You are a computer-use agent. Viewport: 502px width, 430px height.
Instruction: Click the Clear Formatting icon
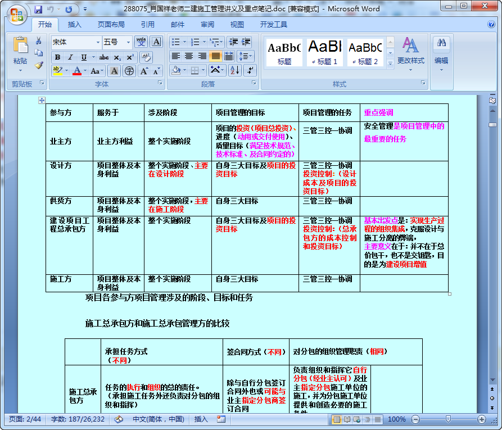click(x=146, y=57)
